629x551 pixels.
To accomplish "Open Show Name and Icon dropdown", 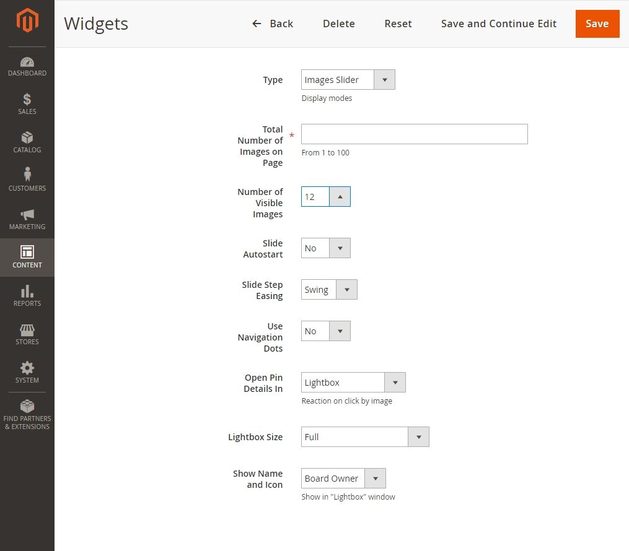I will [x=343, y=479].
